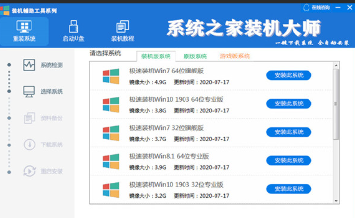Click the 镜像大小：4.9G text

click(x=148, y=82)
